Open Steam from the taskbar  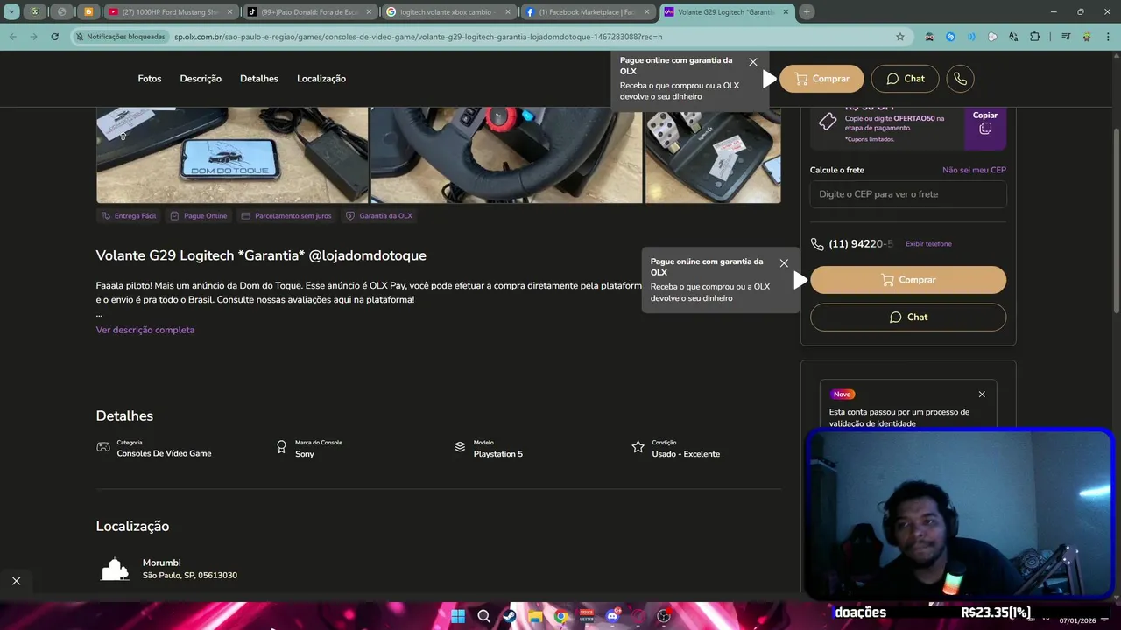[x=509, y=616]
